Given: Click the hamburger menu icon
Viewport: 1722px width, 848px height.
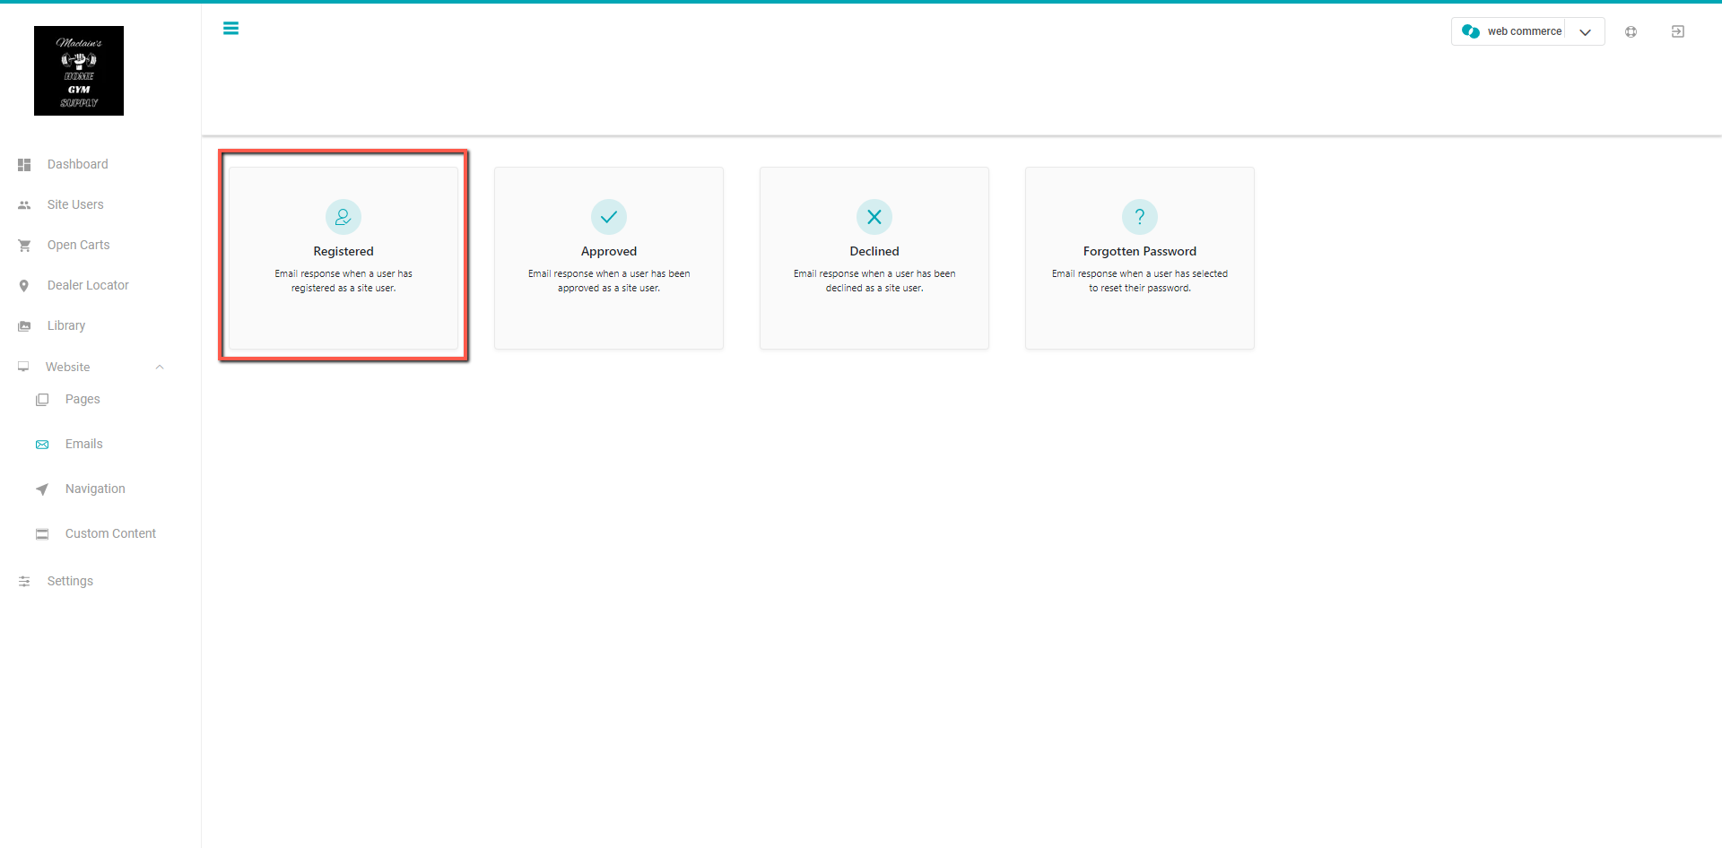Looking at the screenshot, I should click(230, 29).
